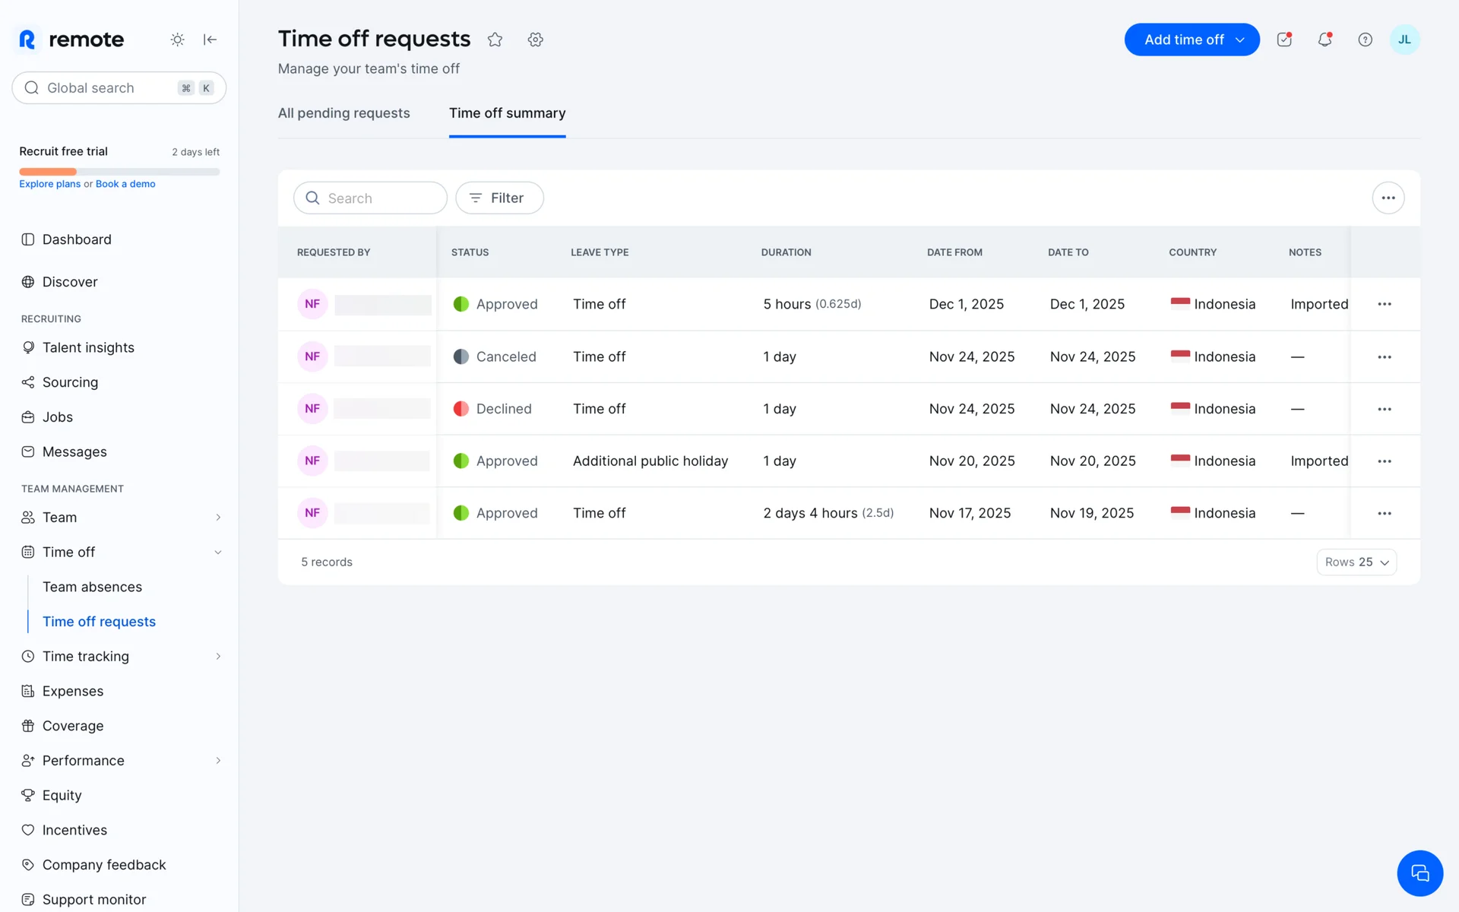Viewport: 1459px width, 912px height.
Task: Toggle the light/dark theme sun icon
Action: (177, 40)
